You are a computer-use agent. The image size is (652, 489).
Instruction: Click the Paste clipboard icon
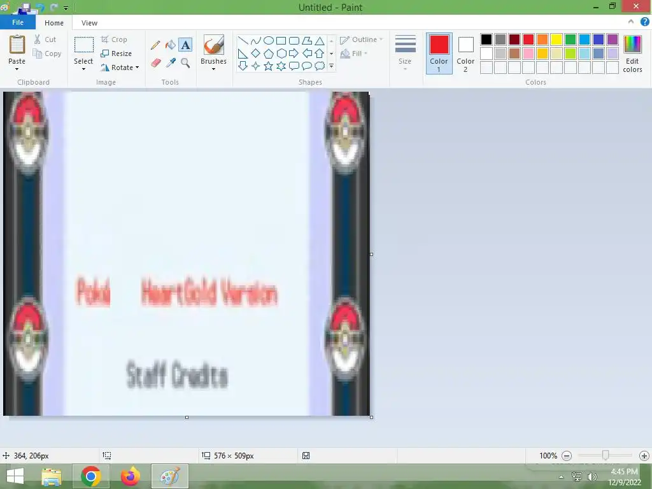tap(17, 45)
